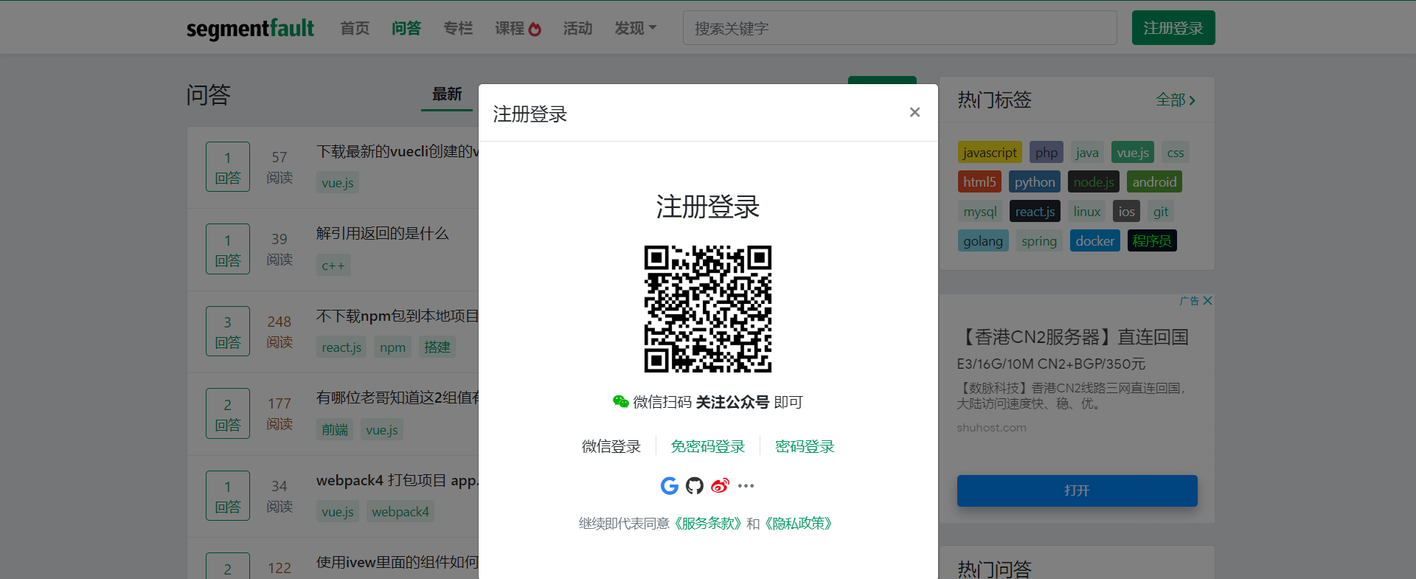Select the react.js hot tag
This screenshot has height=579, width=1416.
[1035, 212]
